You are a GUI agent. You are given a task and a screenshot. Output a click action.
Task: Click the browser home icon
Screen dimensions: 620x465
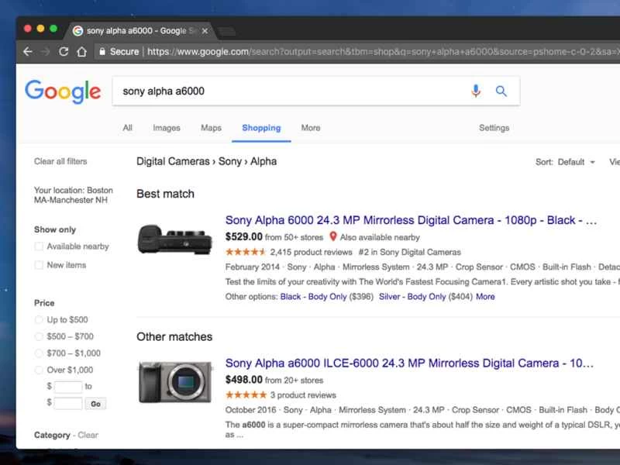(x=82, y=52)
